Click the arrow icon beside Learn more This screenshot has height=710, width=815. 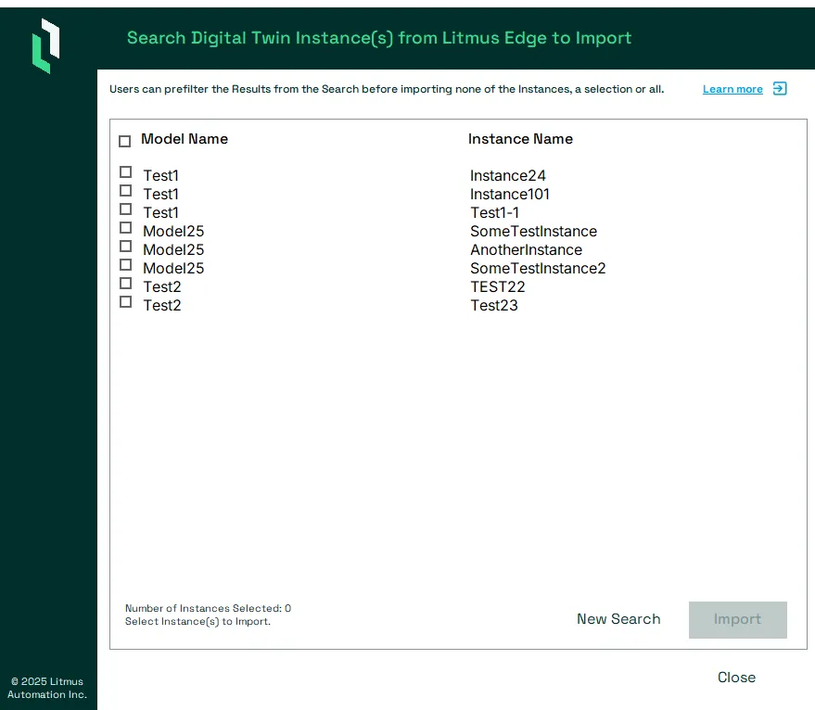click(x=780, y=88)
